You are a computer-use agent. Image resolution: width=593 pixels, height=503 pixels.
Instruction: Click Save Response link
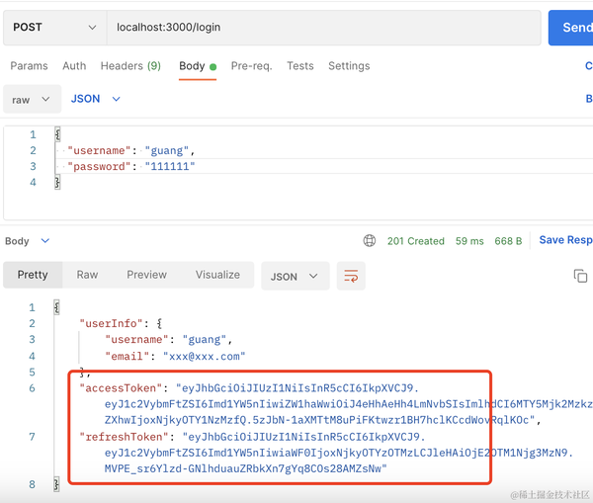pyautogui.click(x=565, y=240)
